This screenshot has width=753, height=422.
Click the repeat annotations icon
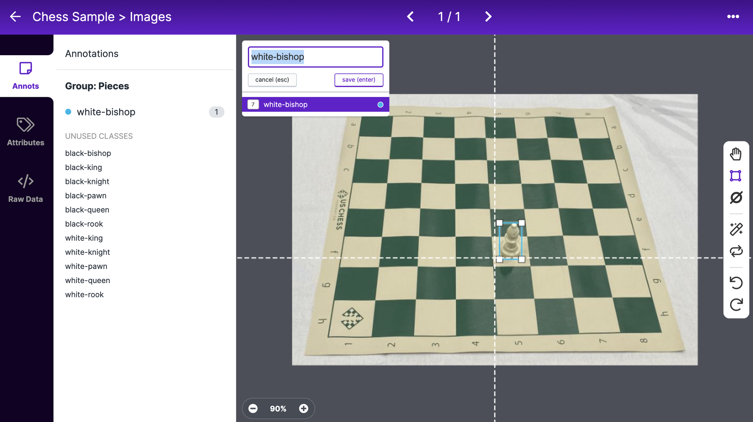pyautogui.click(x=736, y=251)
